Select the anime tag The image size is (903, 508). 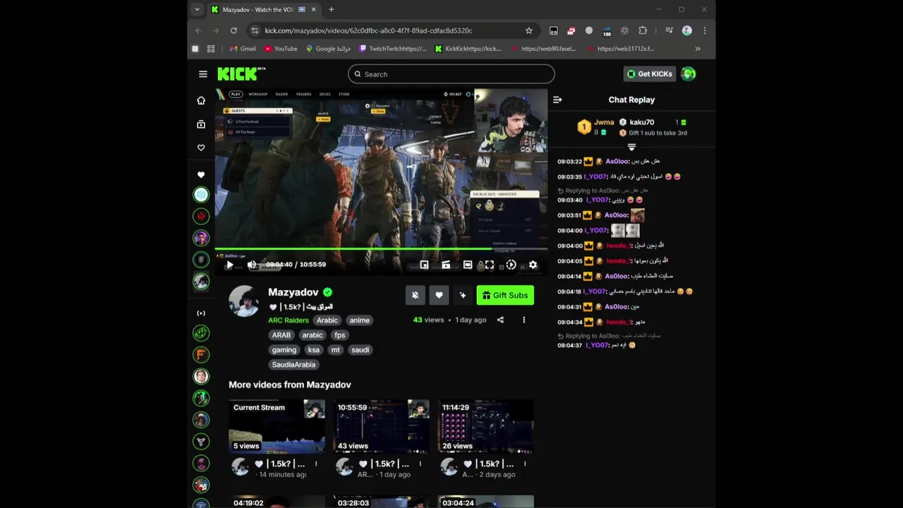[x=359, y=320]
